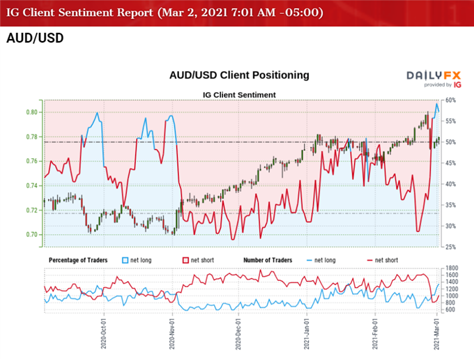
Task: Click the 40% sentiment axis label
Action: 450,184
